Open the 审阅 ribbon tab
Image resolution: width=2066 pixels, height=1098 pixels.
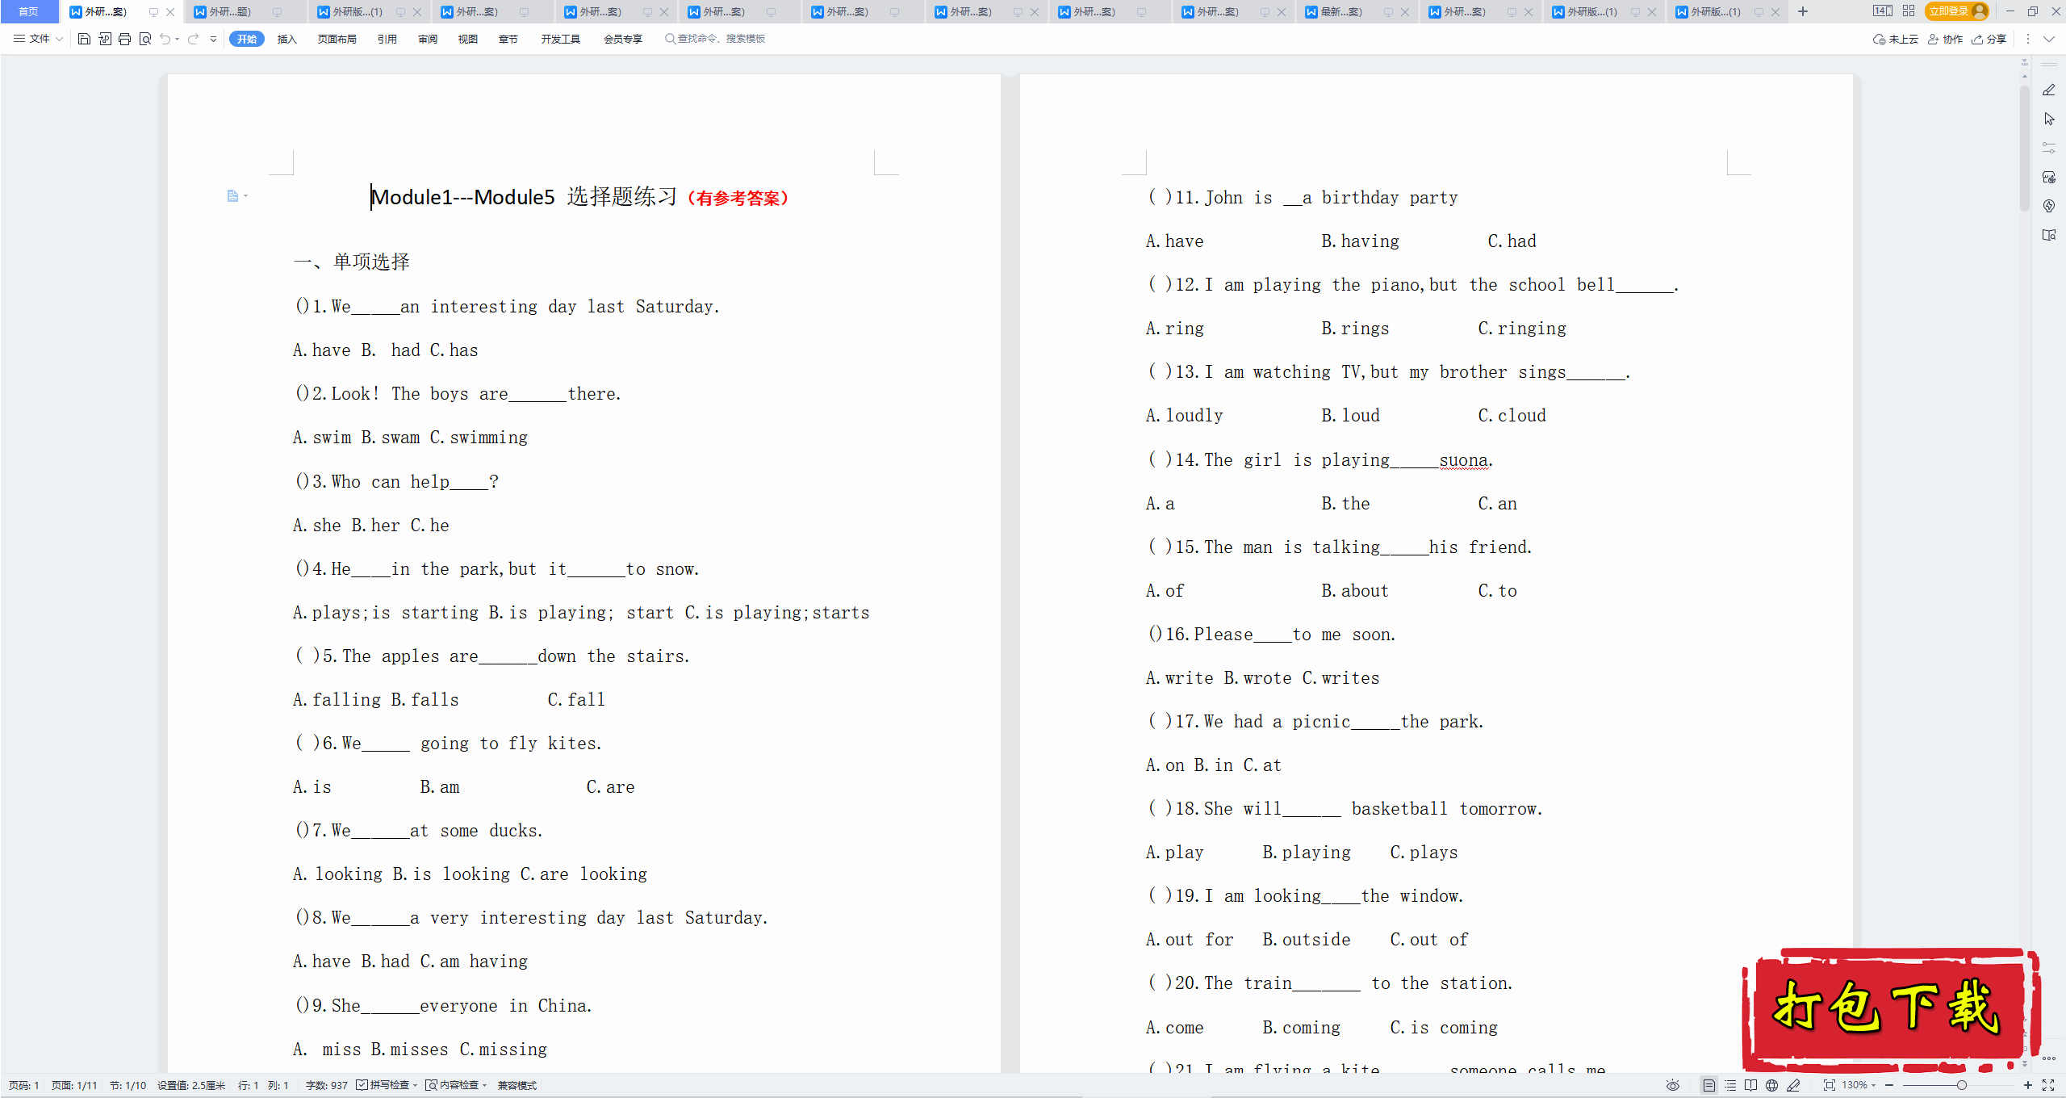point(428,39)
